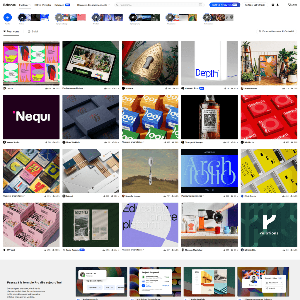The height and width of the screenshot is (300, 300).
Task: Click the image search camera icon
Action: click(x=200, y=5)
